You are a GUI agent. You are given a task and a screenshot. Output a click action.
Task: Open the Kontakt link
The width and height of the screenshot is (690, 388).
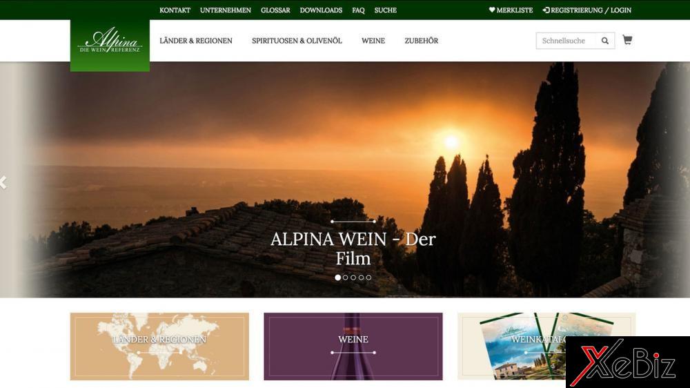coord(175,10)
